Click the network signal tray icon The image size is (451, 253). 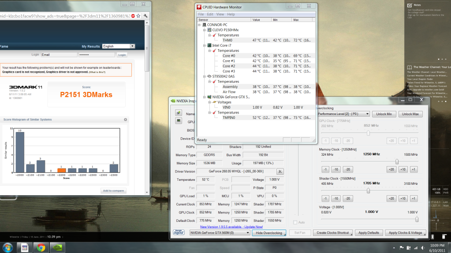click(416, 248)
